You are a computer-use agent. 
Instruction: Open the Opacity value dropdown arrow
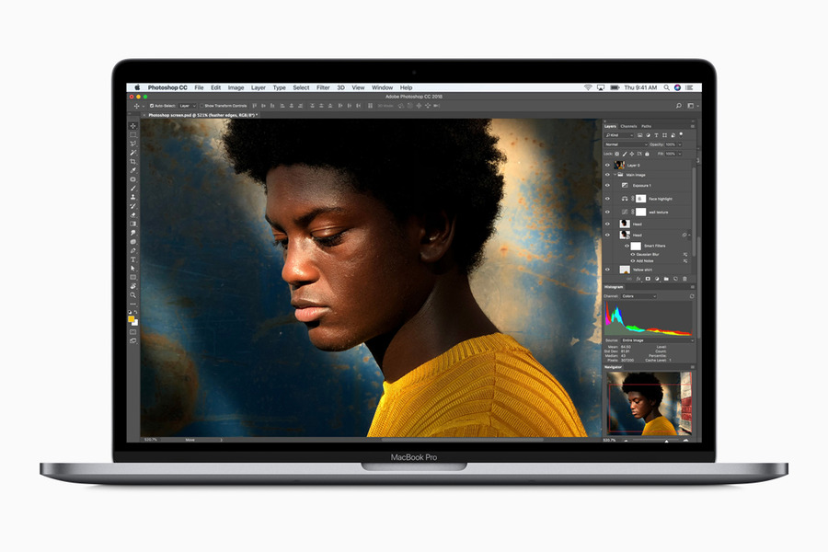click(680, 144)
